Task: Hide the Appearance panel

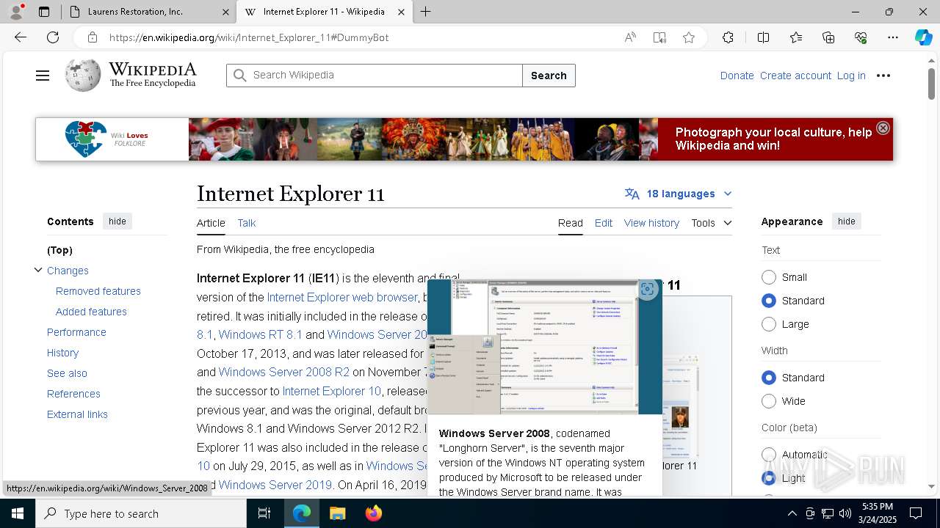Action: pos(847,221)
